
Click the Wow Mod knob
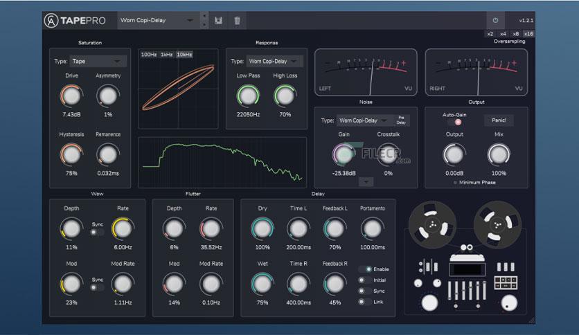(71, 284)
